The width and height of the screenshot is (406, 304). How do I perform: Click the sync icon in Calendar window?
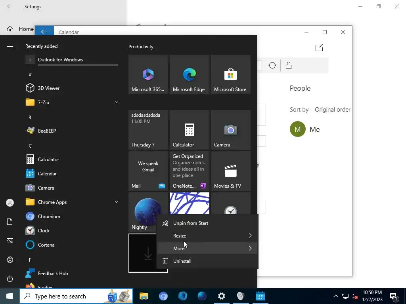[x=272, y=65]
